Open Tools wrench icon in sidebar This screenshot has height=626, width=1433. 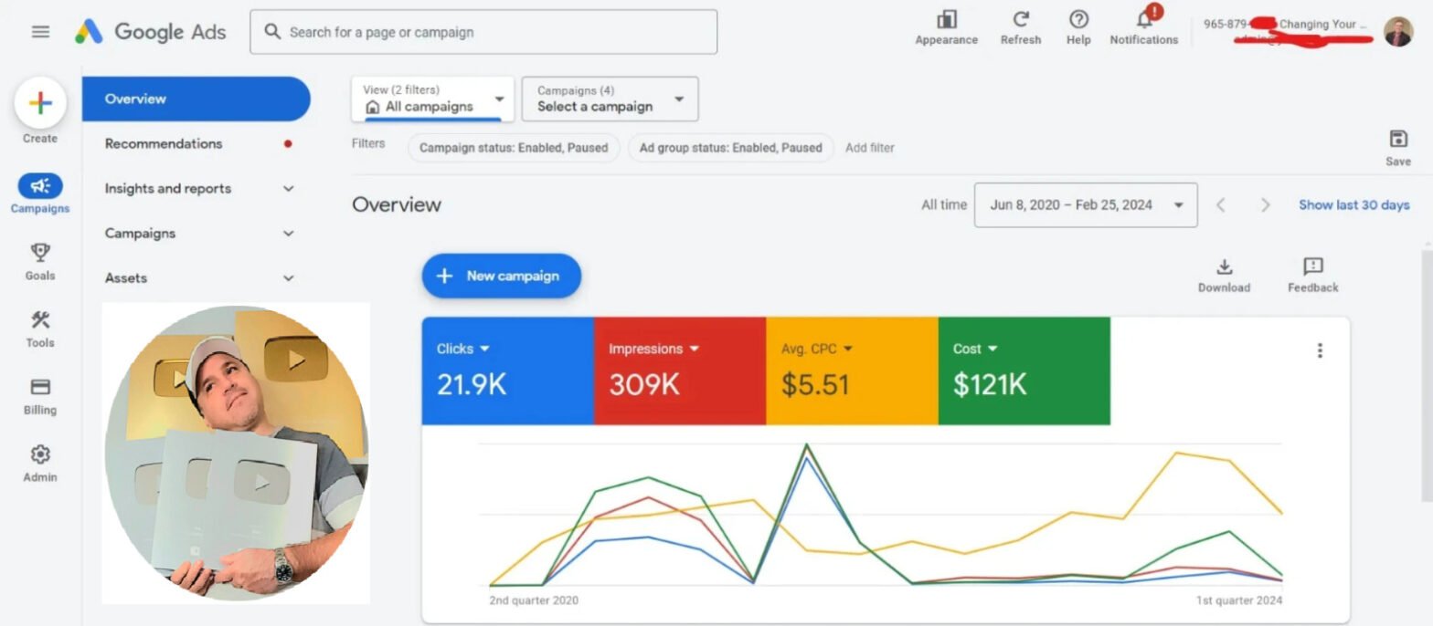click(40, 320)
